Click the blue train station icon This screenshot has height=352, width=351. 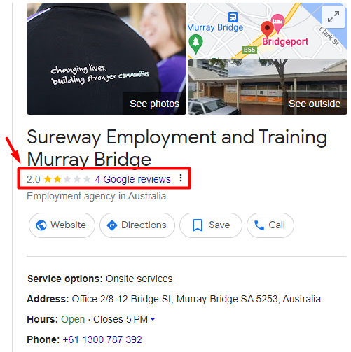tap(233, 17)
